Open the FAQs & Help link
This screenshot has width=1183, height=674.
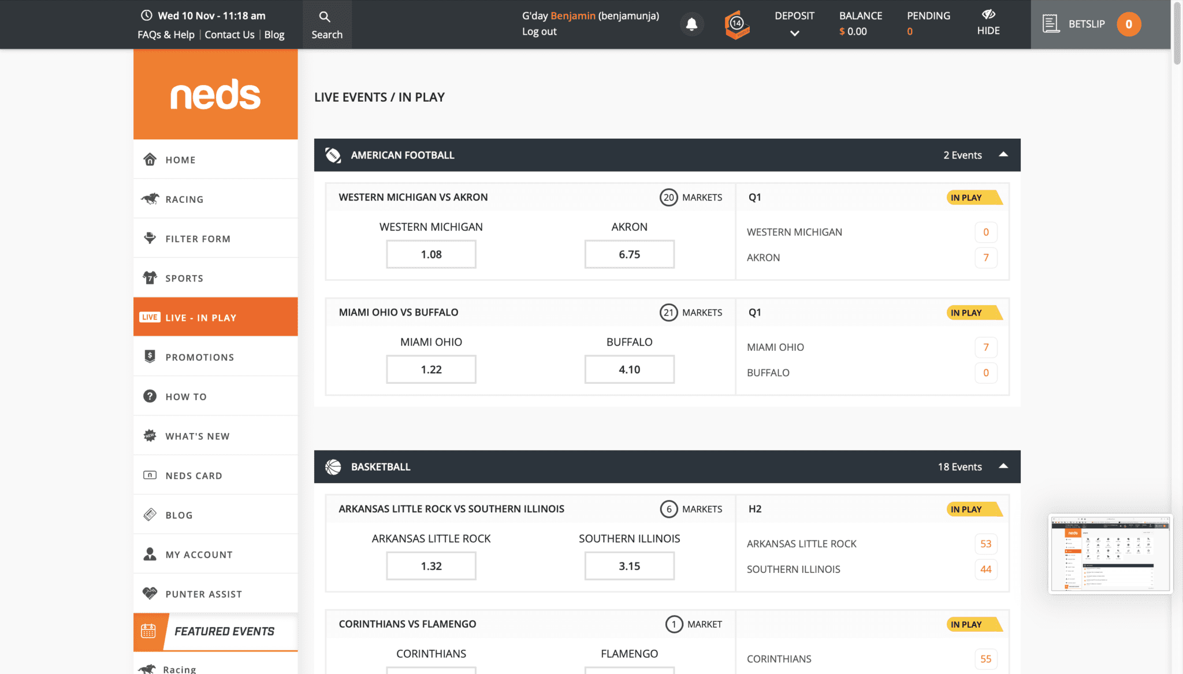point(166,35)
